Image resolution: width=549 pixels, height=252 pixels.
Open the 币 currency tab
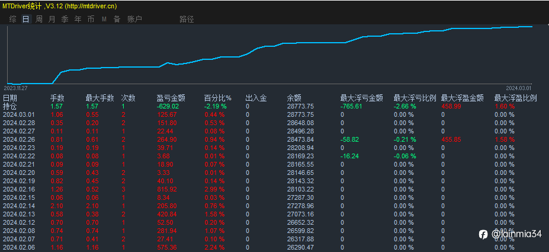tap(91, 20)
